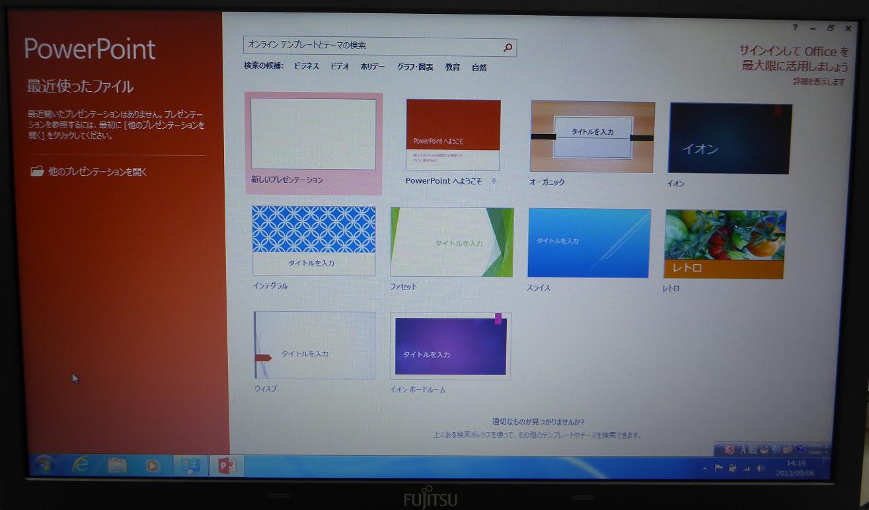Select the 新しいプレゼンテーション blank template
Screen dimensions: 869x510
pyautogui.click(x=313, y=135)
